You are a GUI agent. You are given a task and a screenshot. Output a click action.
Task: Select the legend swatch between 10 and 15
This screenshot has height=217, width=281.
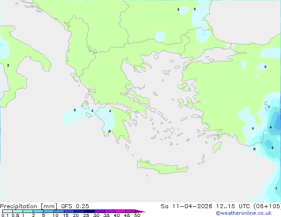(59, 211)
